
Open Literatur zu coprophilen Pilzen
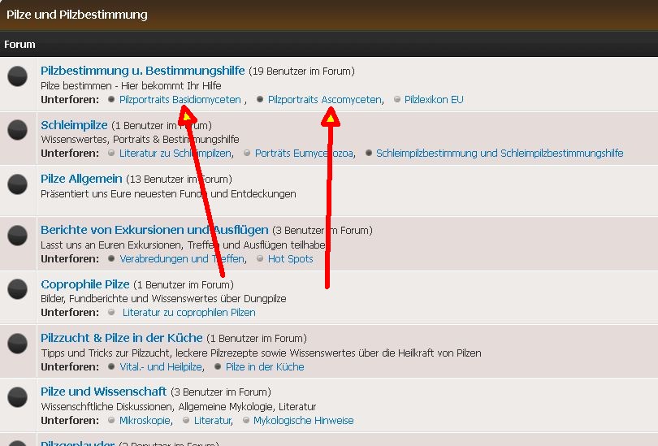188,313
